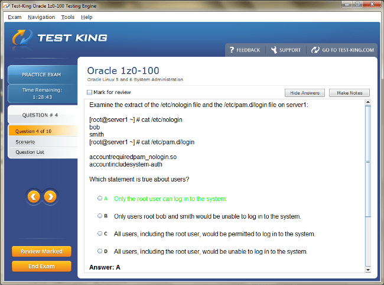Viewport: 384px width, 285px height.
Task: Click the Hide Answers button
Action: (305, 93)
